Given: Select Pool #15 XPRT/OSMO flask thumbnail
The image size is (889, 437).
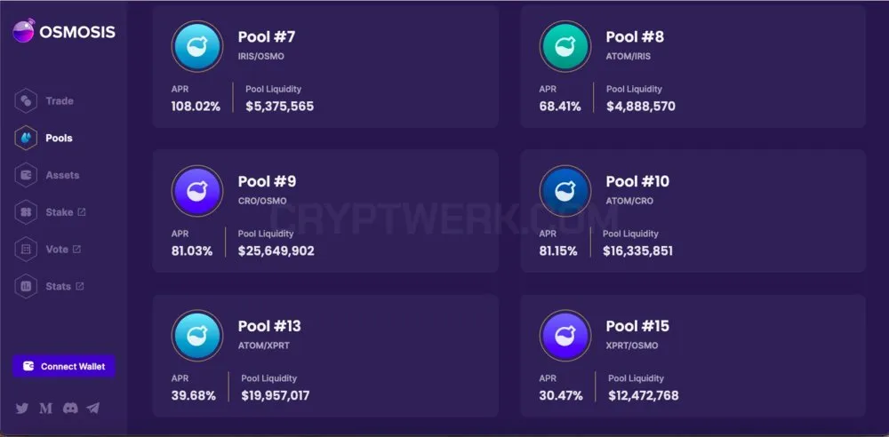Looking at the screenshot, I should point(565,336).
